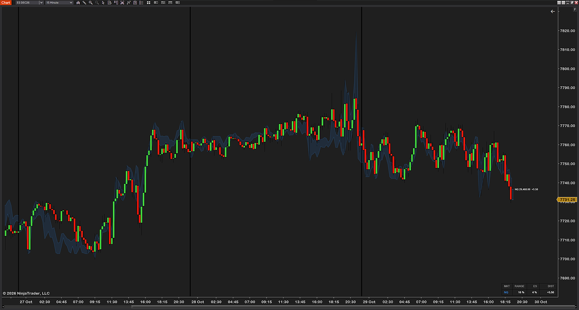Click the 7820.00 price axis label

(567, 31)
